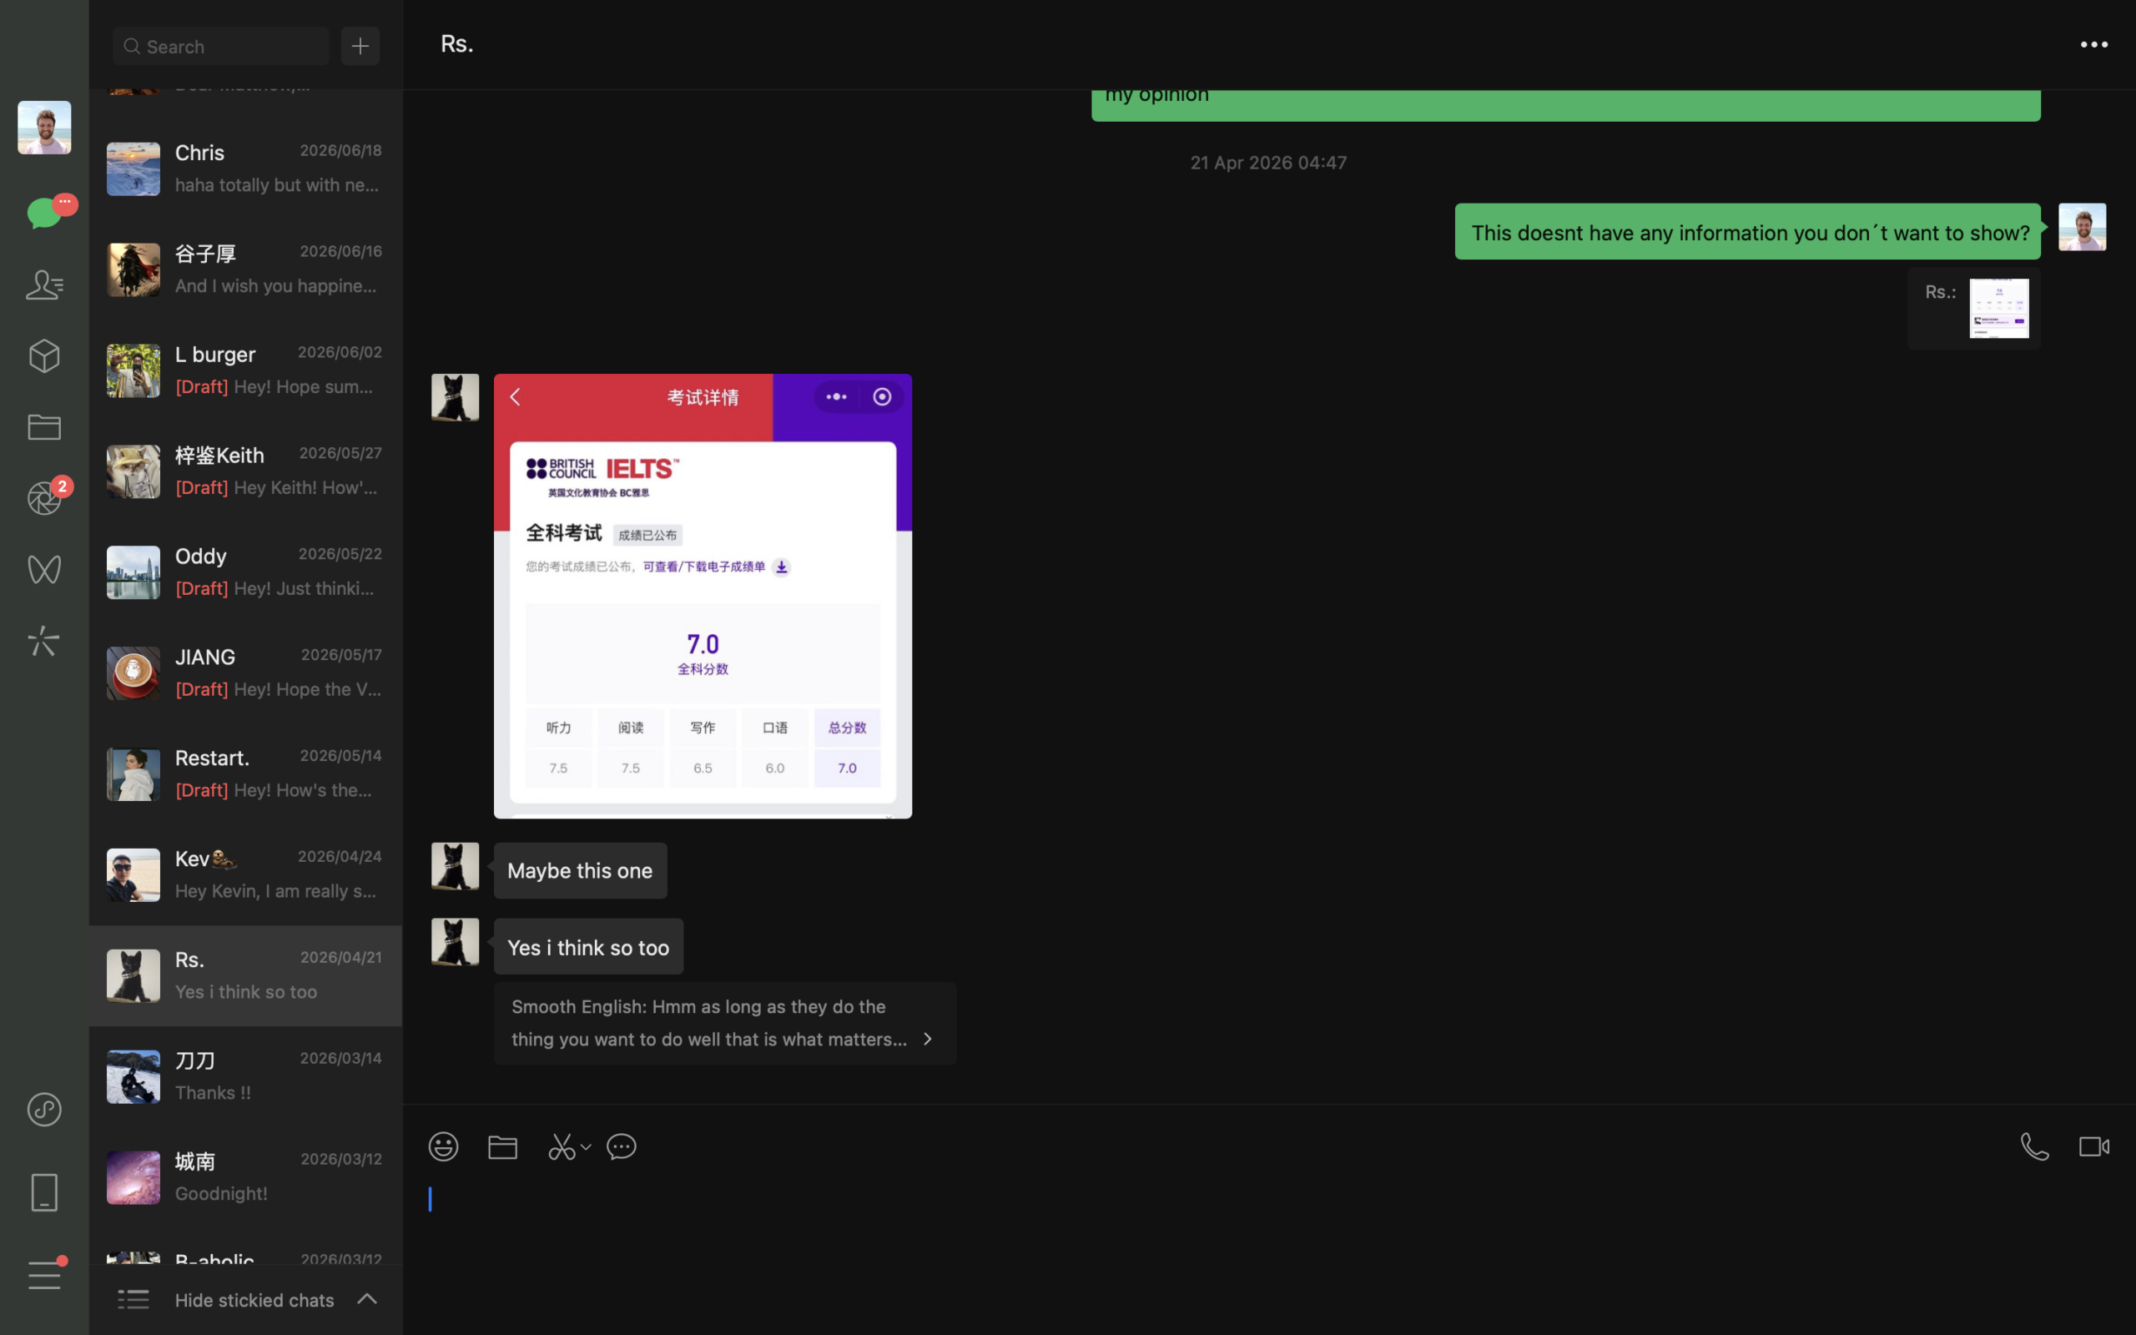This screenshot has height=1335, width=2136.
Task: Open the Files folder icon in sidebar
Action: pos(44,427)
